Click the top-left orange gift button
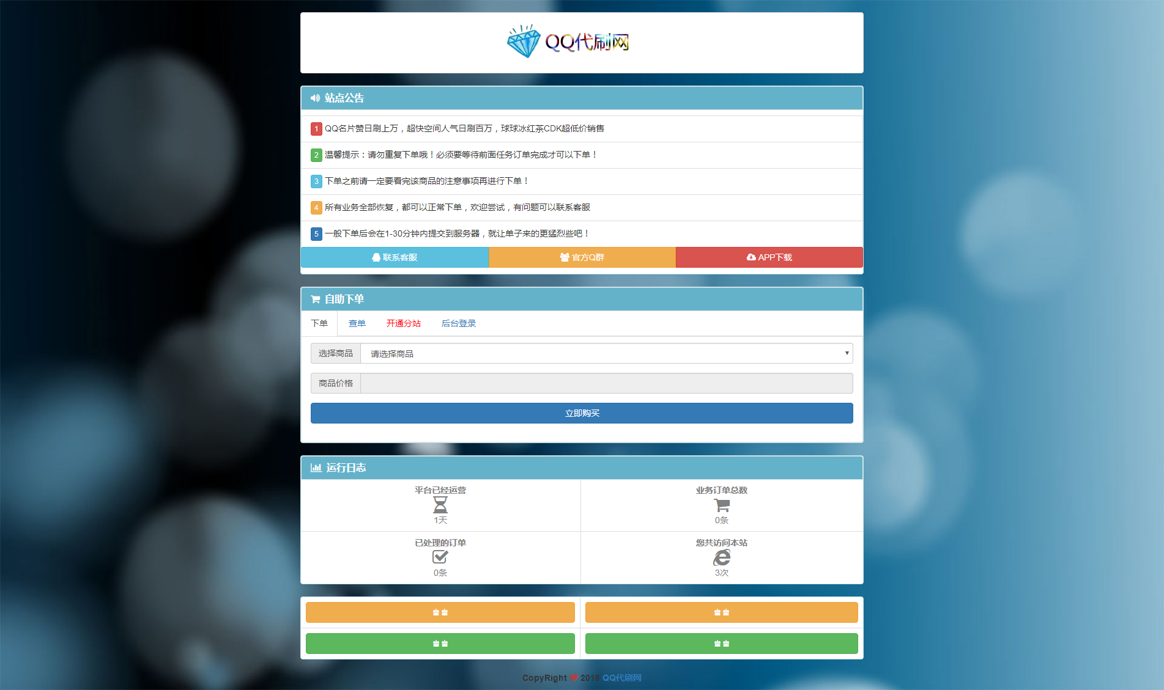This screenshot has height=690, width=1164. (440, 612)
